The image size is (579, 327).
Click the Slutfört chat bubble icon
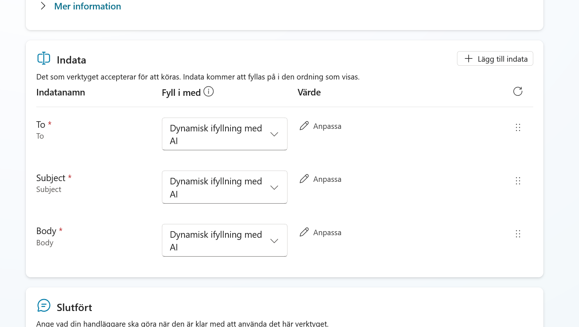(x=44, y=306)
